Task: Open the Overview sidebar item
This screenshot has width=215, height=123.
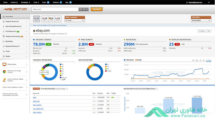Action: (15, 16)
